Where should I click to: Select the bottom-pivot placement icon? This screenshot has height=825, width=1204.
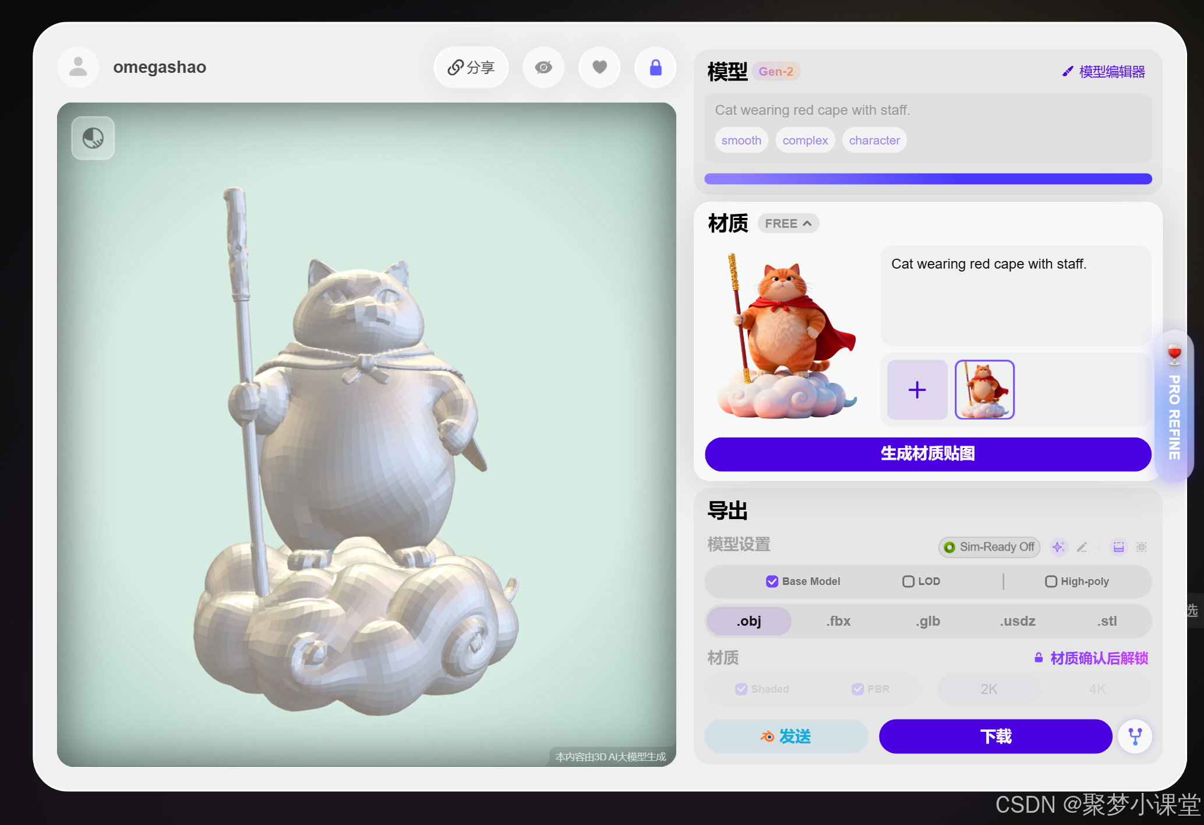(x=1118, y=547)
